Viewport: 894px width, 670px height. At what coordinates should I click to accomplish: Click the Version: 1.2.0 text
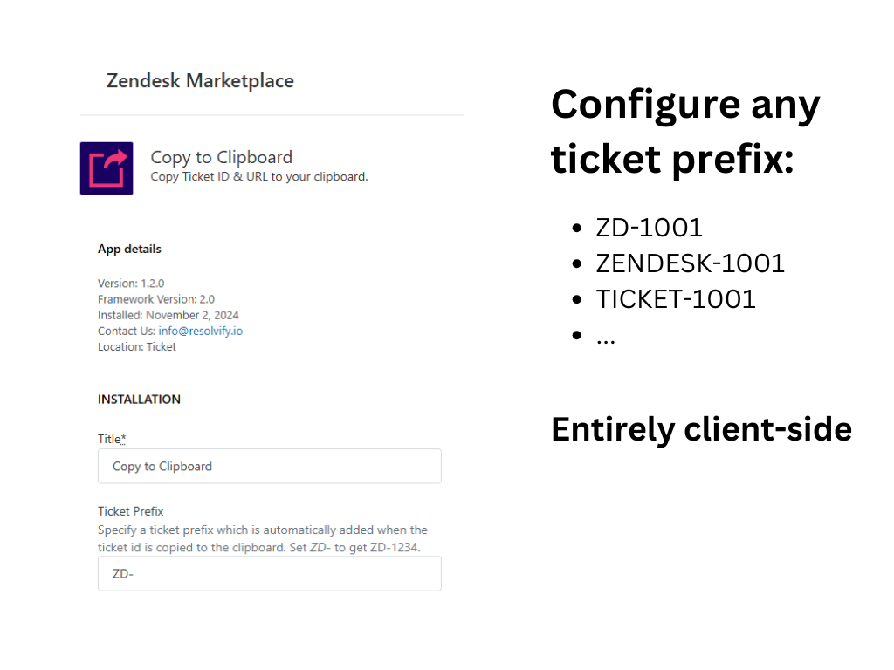click(131, 284)
